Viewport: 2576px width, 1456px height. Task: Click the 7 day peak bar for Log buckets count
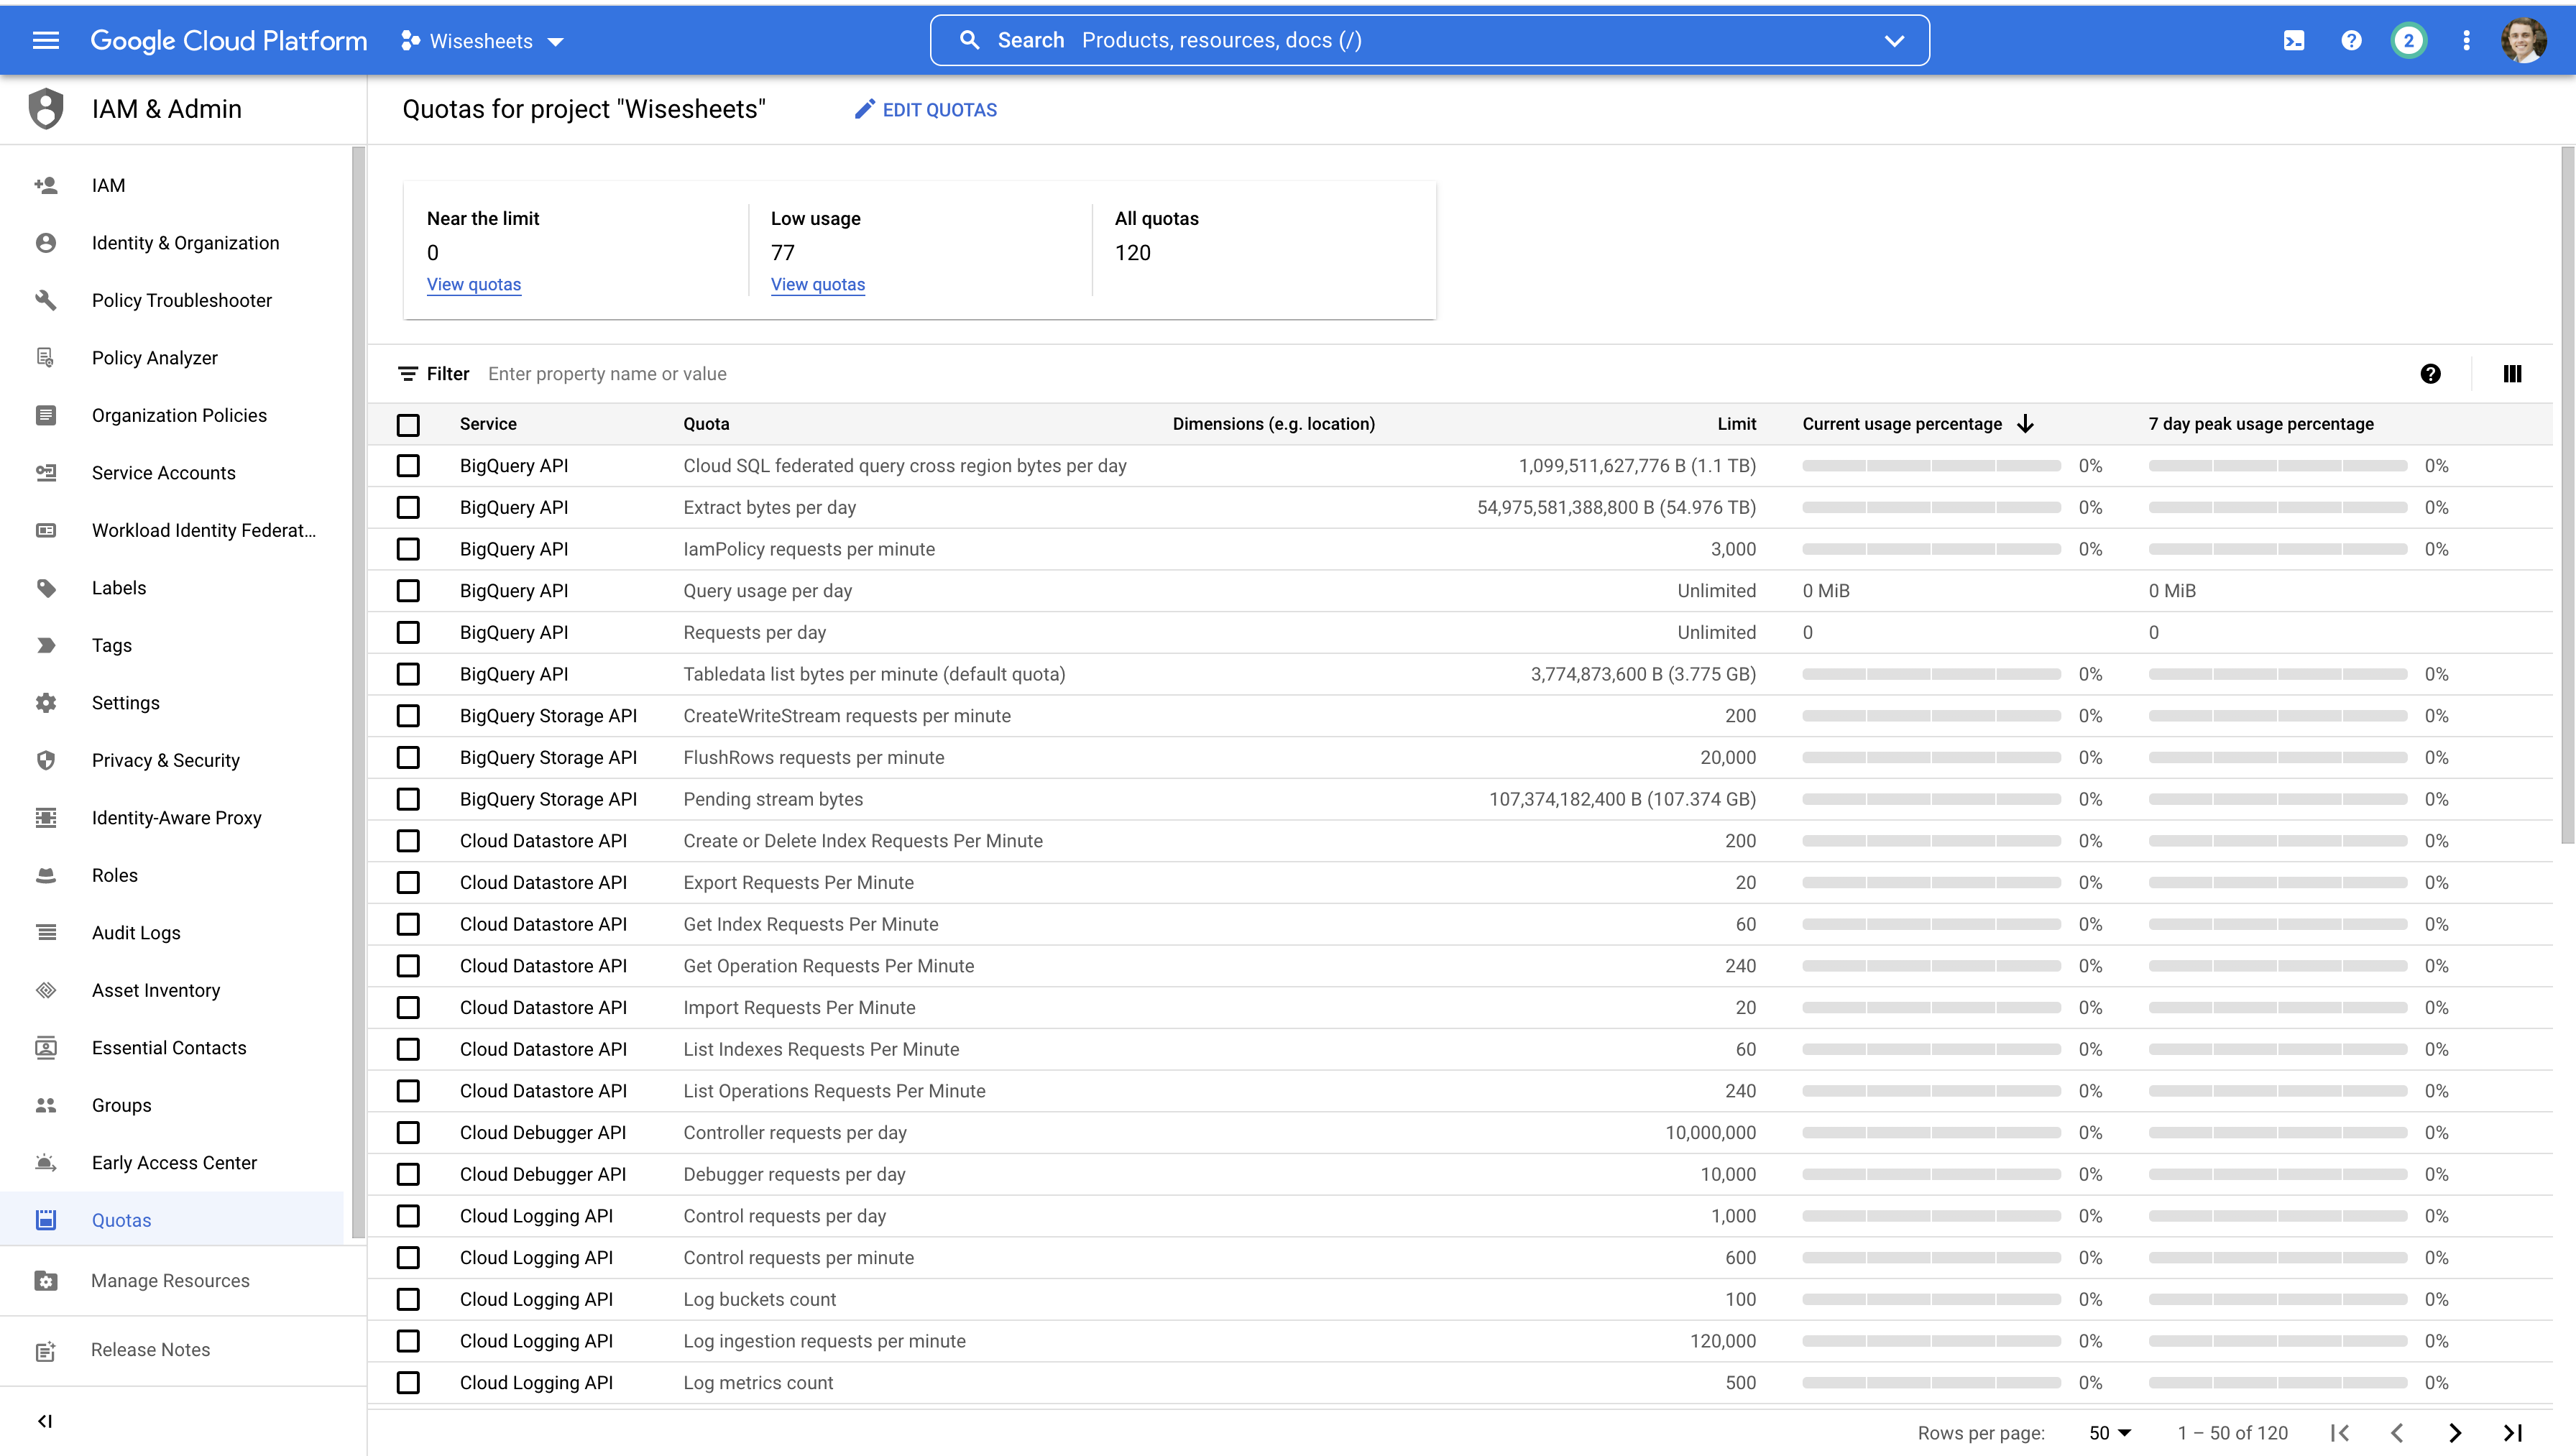tap(2277, 1300)
